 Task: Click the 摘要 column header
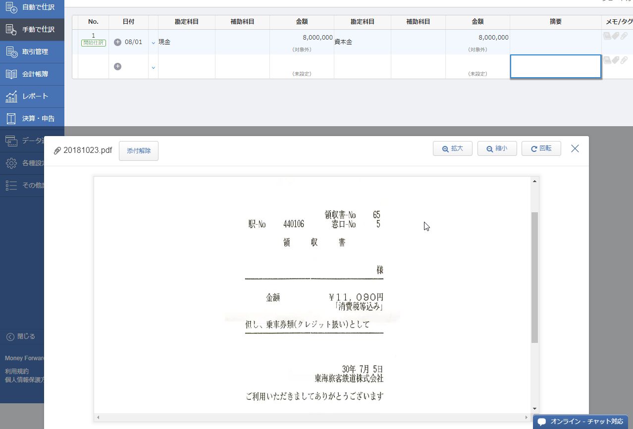[x=556, y=22]
